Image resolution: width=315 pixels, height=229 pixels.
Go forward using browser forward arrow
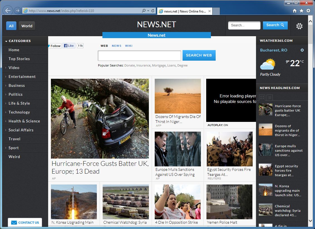pyautogui.click(x=18, y=11)
